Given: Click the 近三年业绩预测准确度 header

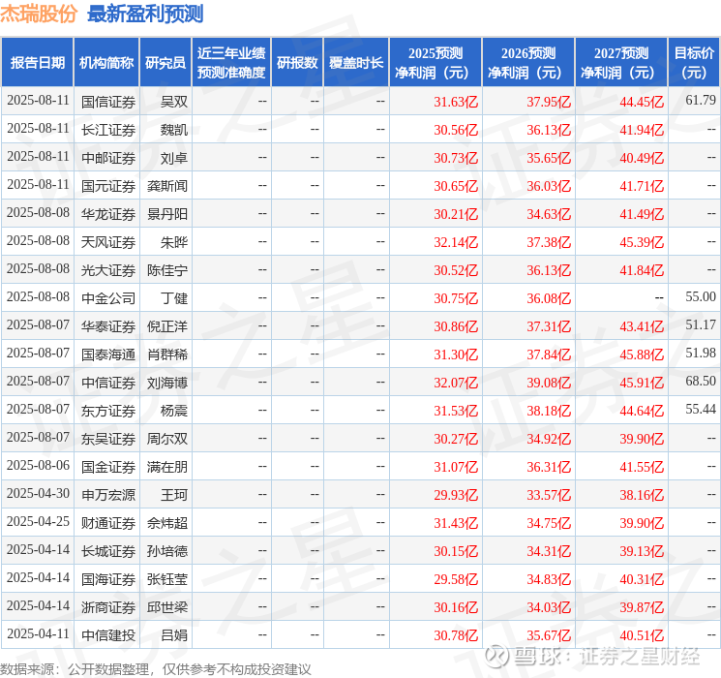Looking at the screenshot, I should coord(231,63).
